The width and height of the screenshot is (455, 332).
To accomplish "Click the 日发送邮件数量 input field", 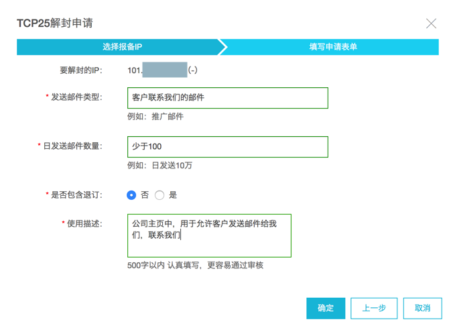I will [227, 146].
